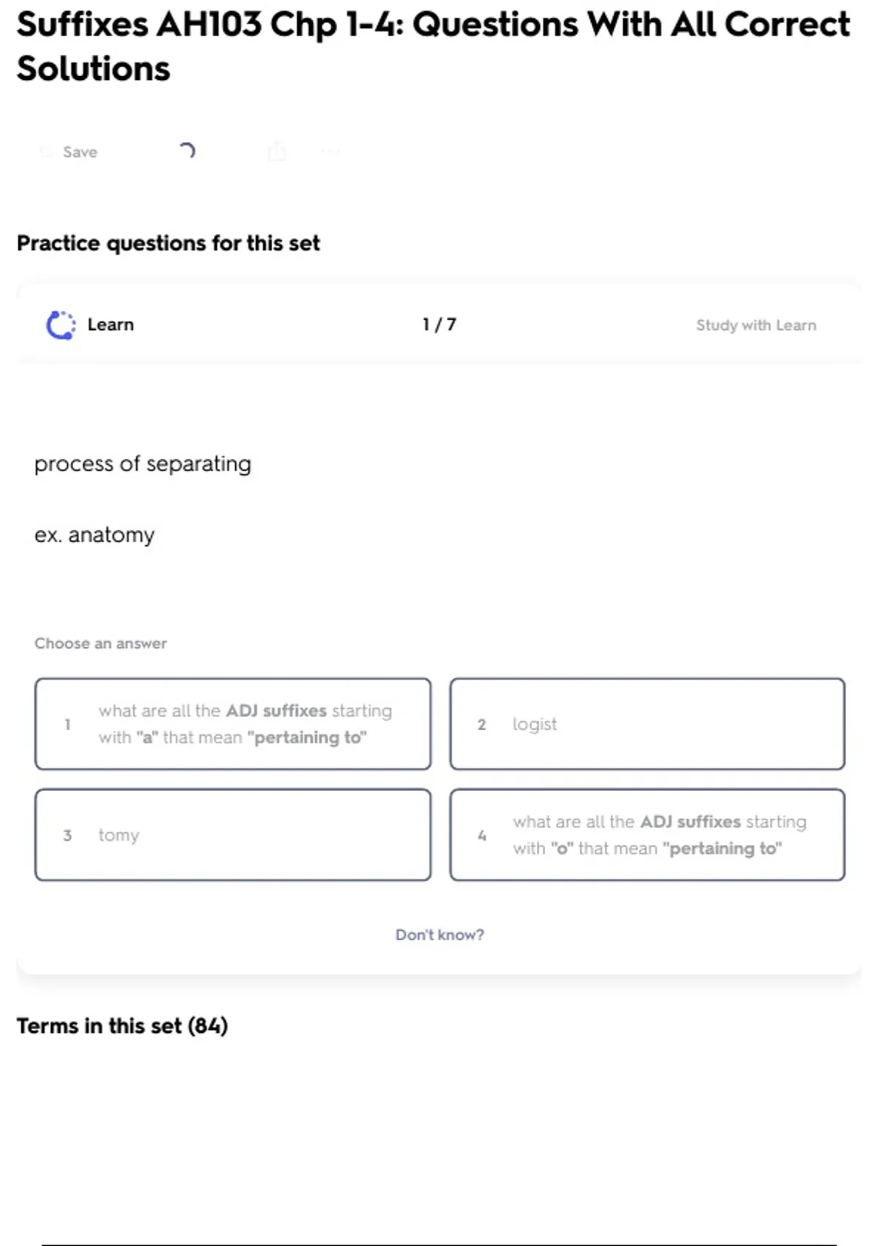Image resolution: width=879 pixels, height=1246 pixels.
Task: Click the "Practice questions for this set" heading
Action: tap(168, 243)
